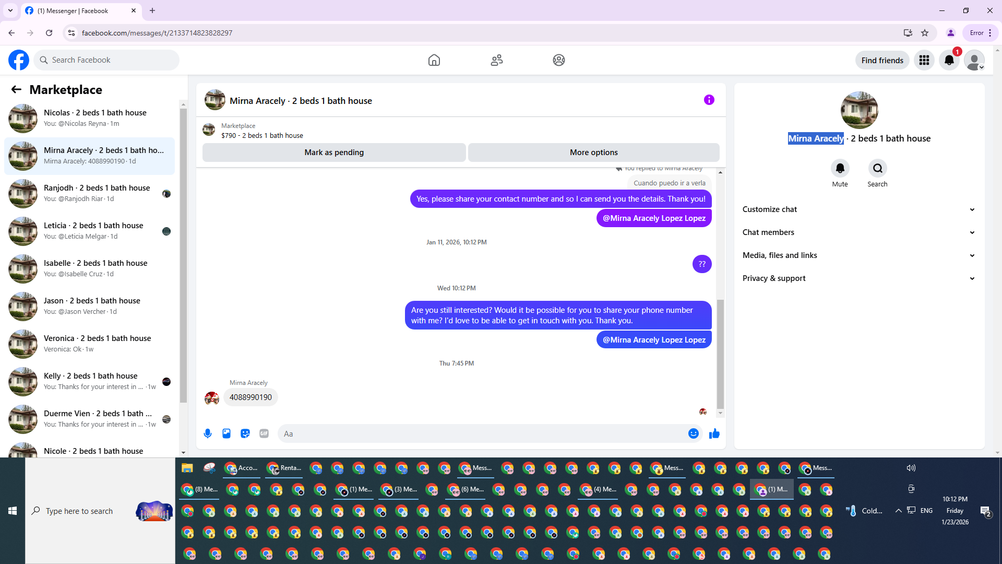The width and height of the screenshot is (1002, 564).
Task: Expand Customize chat section
Action: coord(858,209)
